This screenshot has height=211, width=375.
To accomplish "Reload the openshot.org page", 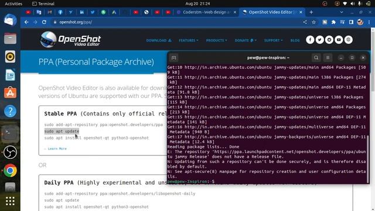I will (44, 22).
